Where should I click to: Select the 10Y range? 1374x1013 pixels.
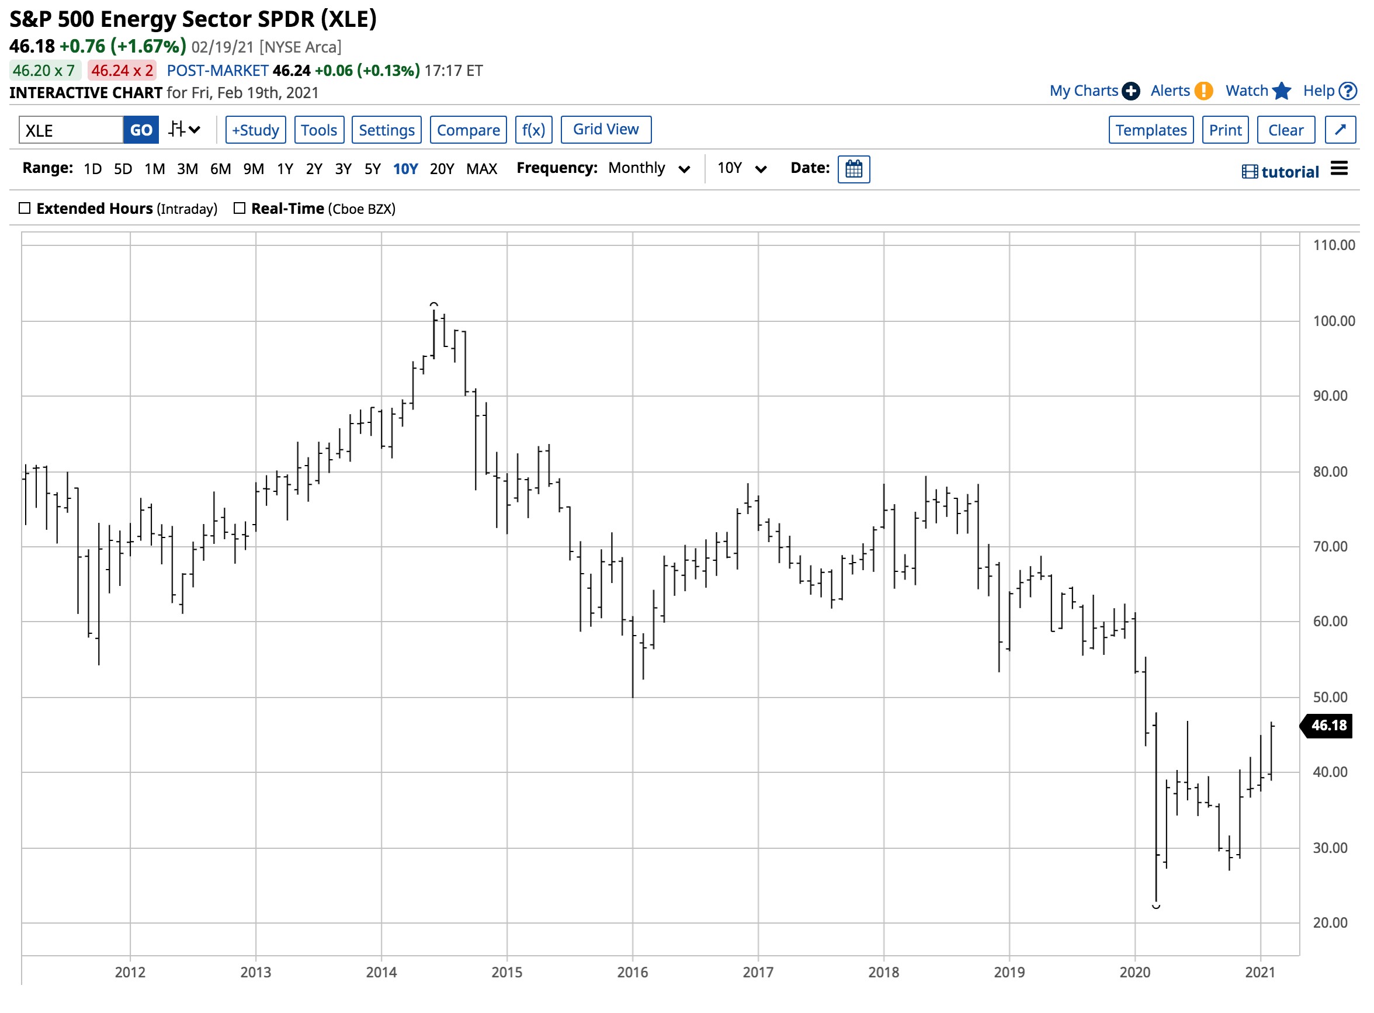(x=405, y=169)
